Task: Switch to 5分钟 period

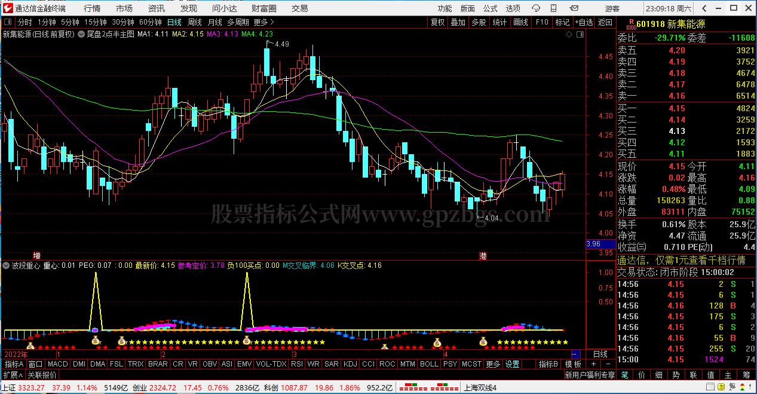Action: click(70, 22)
